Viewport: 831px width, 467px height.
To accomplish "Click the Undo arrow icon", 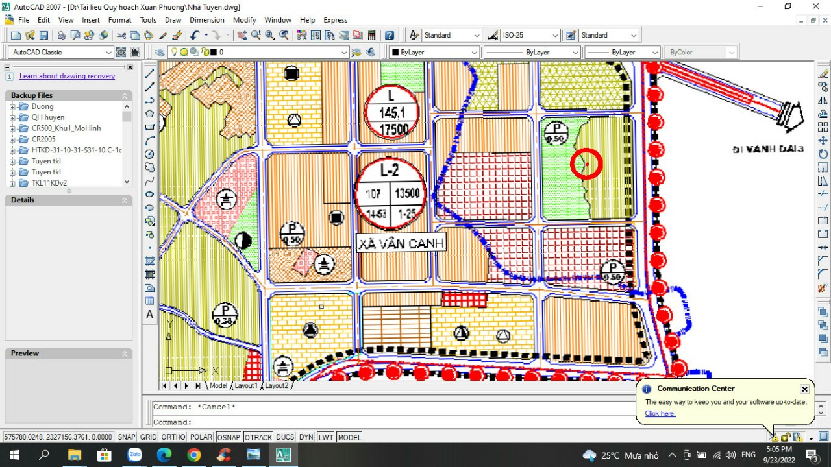I will point(194,36).
